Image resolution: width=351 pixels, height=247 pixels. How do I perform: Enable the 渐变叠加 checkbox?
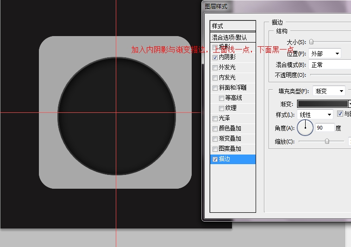click(215, 139)
